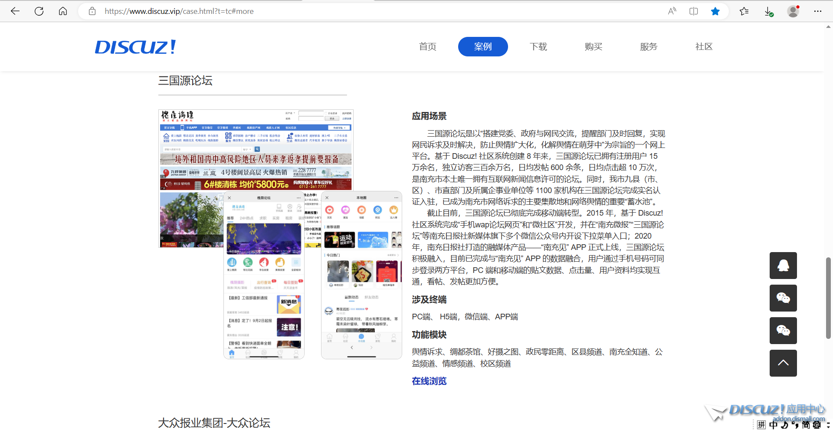Viewport: 833px width, 430px height.
Task: Open the browser ellipsis settings menu
Action: pyautogui.click(x=818, y=11)
